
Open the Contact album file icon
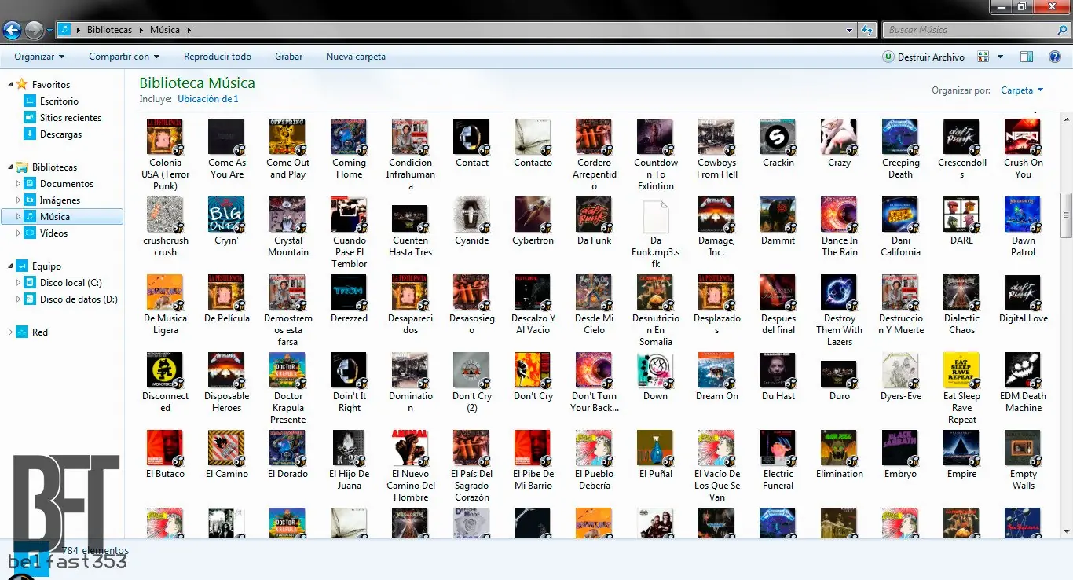[471, 137]
